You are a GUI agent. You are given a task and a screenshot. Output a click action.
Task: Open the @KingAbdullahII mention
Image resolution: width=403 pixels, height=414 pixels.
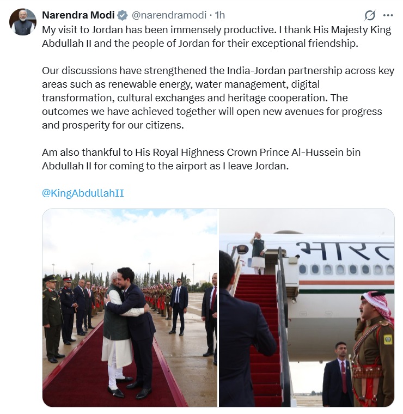coord(83,193)
